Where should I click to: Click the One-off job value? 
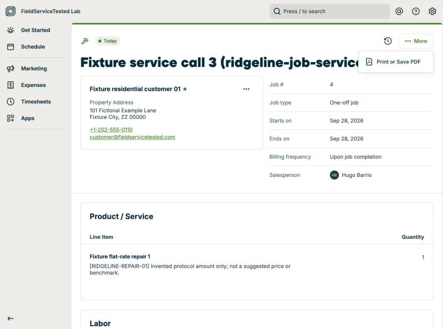pos(344,102)
